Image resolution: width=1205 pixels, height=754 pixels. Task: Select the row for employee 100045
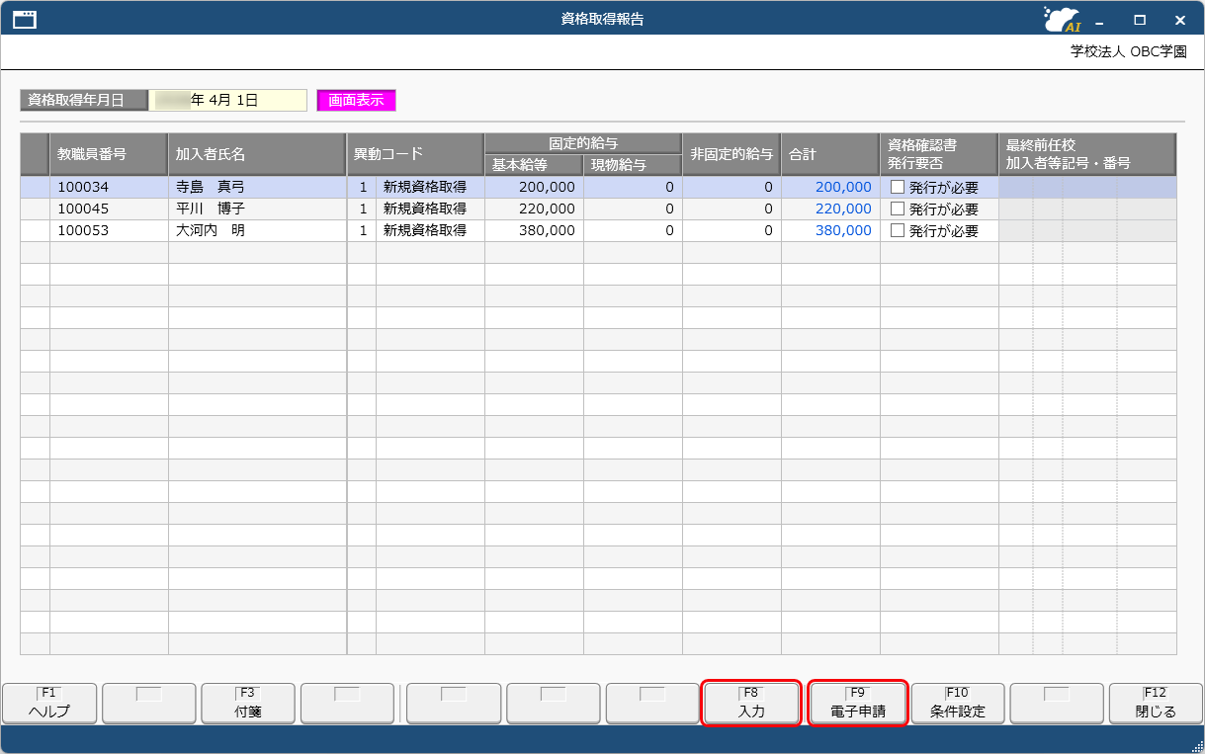(109, 209)
